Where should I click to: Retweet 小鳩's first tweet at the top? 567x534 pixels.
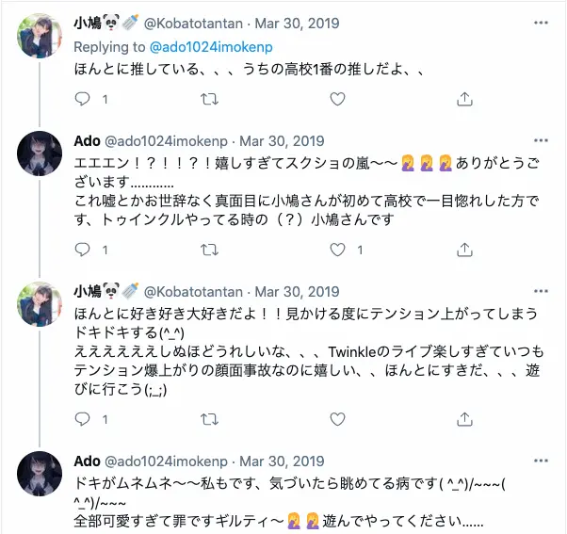coord(211,99)
